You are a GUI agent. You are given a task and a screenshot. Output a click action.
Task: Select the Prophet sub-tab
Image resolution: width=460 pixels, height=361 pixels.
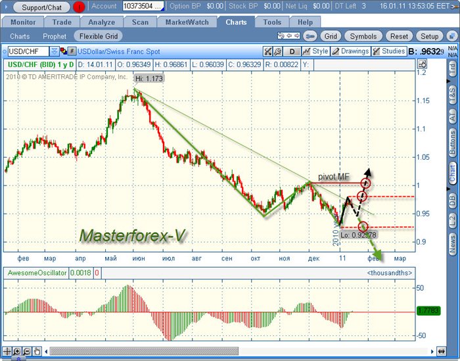[55, 36]
